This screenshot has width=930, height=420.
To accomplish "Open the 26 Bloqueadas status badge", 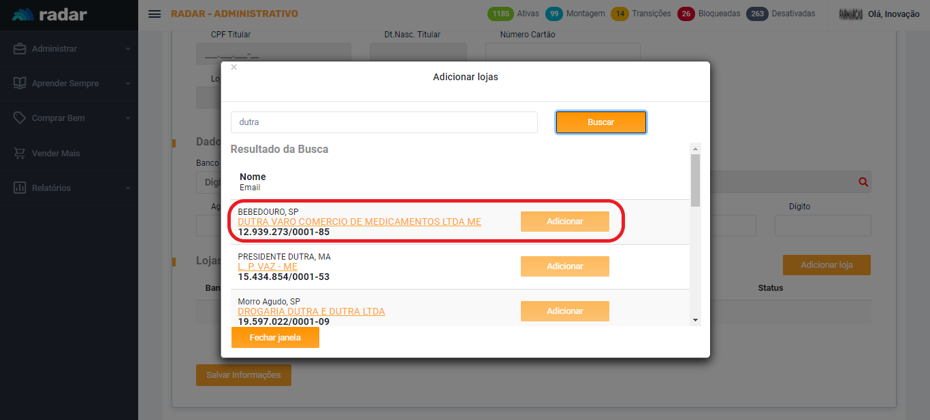I will click(x=709, y=14).
